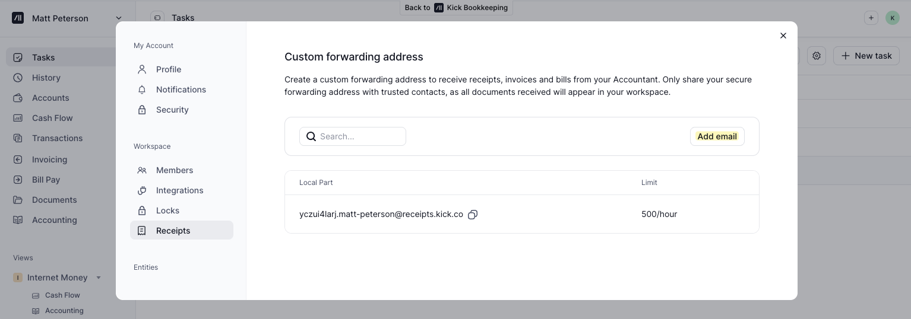Open the Integrations settings
Viewport: 911px width, 319px height.
[179, 190]
